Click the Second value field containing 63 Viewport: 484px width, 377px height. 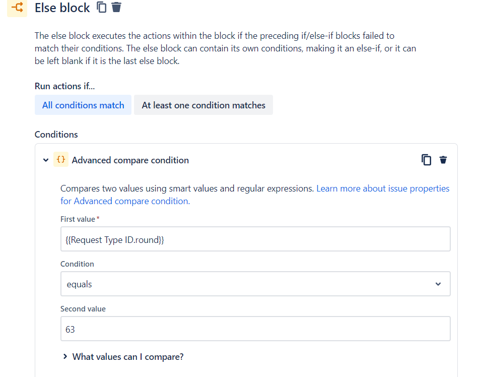click(x=255, y=329)
